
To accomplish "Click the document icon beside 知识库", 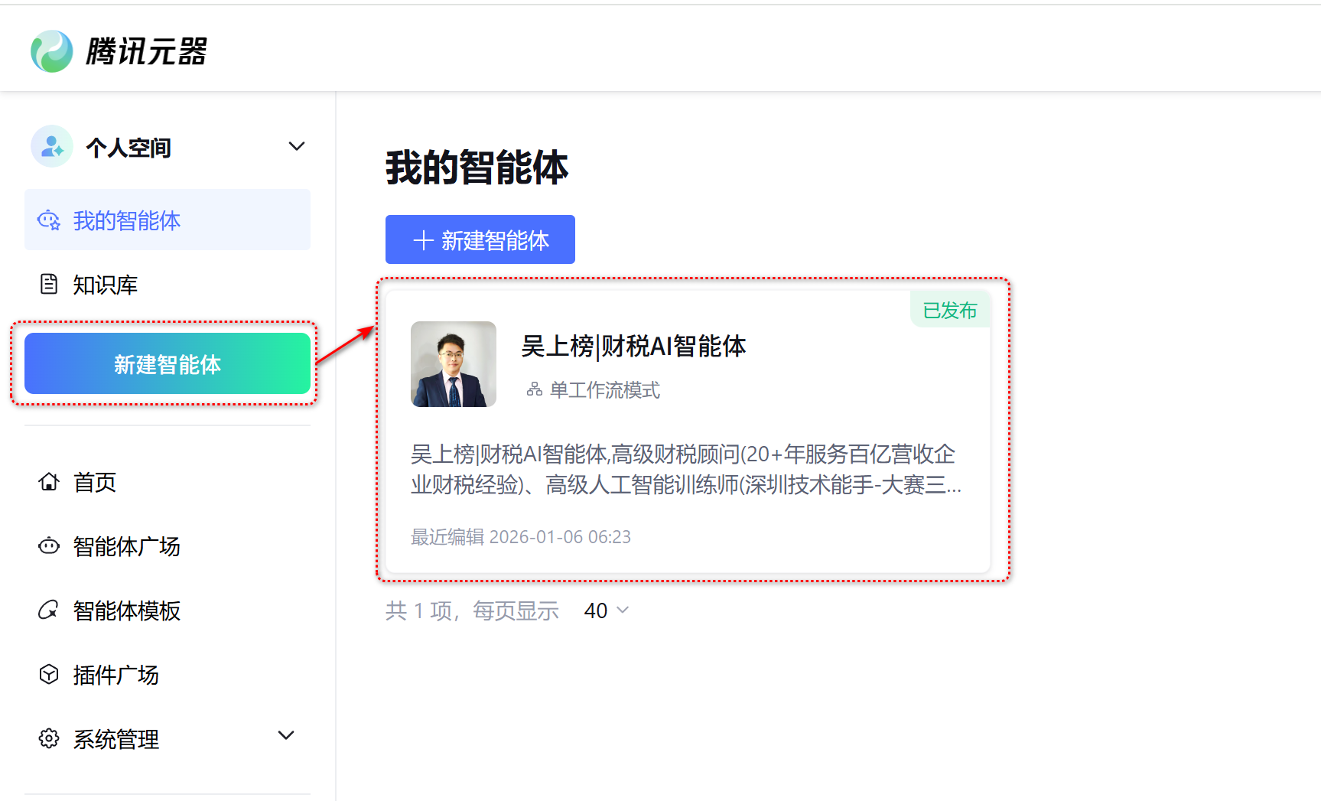I will coord(49,285).
